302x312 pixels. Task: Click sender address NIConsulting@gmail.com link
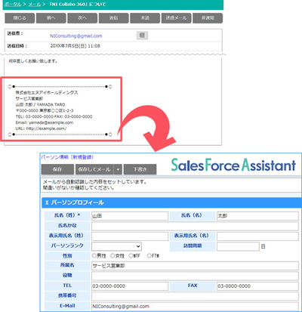[76, 36]
